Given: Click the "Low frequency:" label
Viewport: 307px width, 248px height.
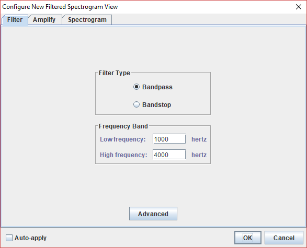Looking at the screenshot, I should point(123,139).
